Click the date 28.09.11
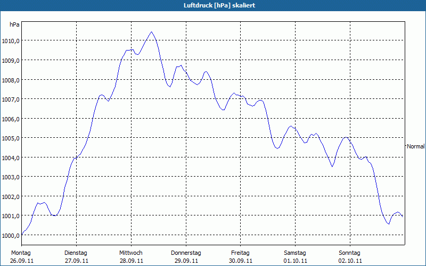The width and height of the screenshot is (426, 266). [x=131, y=261]
